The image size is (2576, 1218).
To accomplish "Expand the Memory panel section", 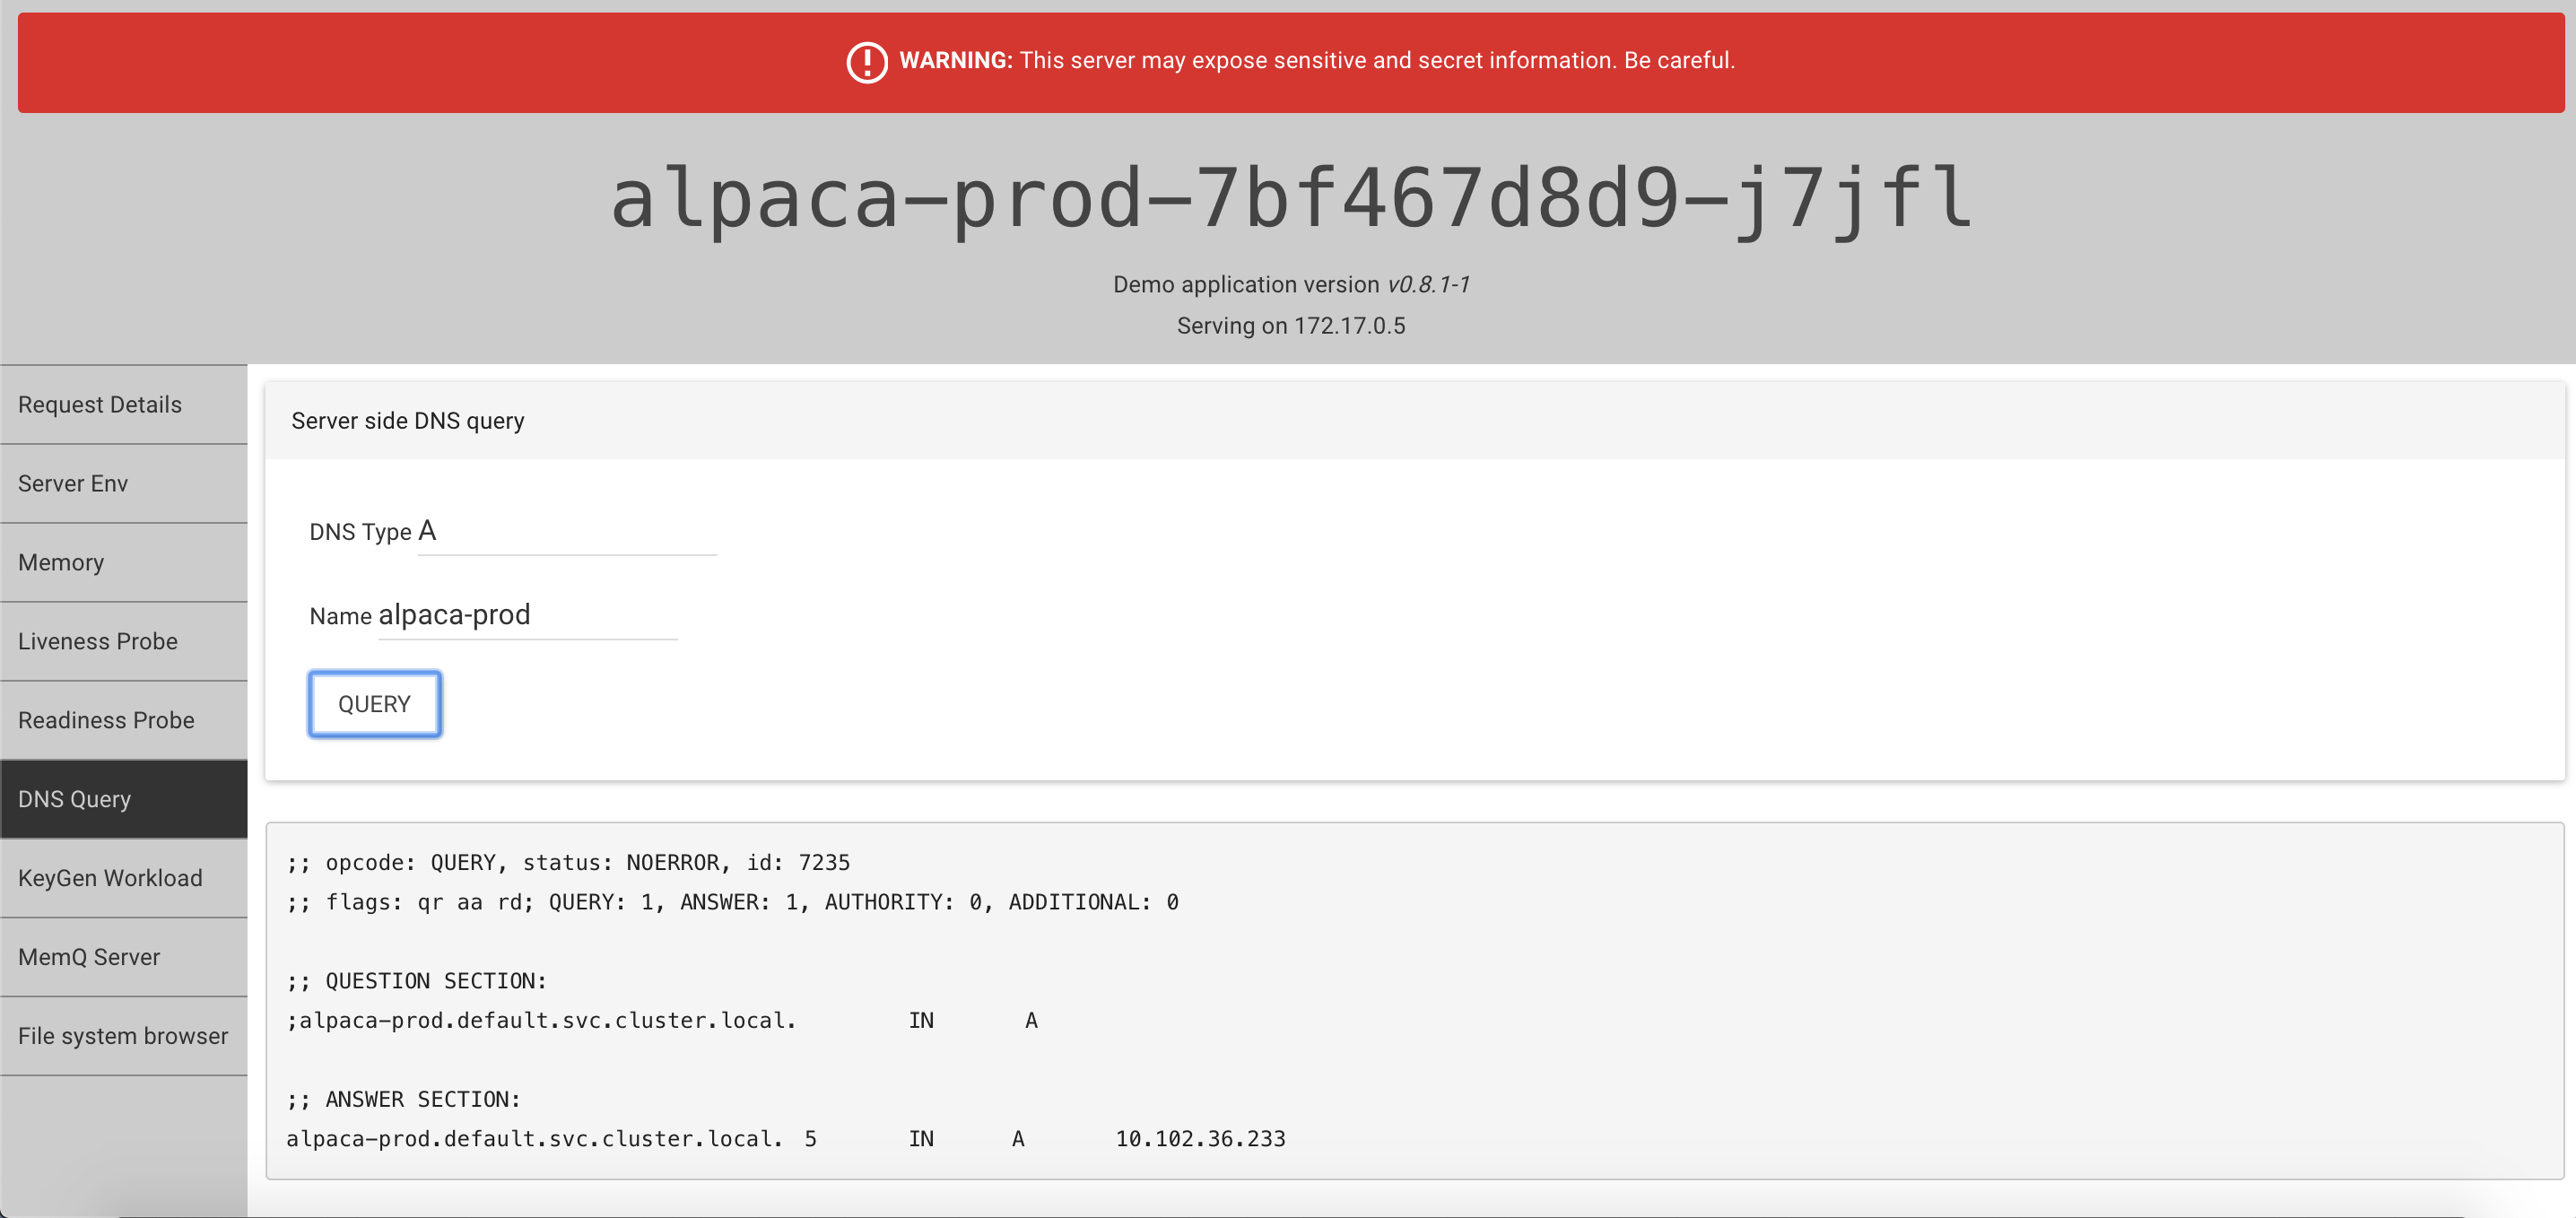I will [x=123, y=561].
